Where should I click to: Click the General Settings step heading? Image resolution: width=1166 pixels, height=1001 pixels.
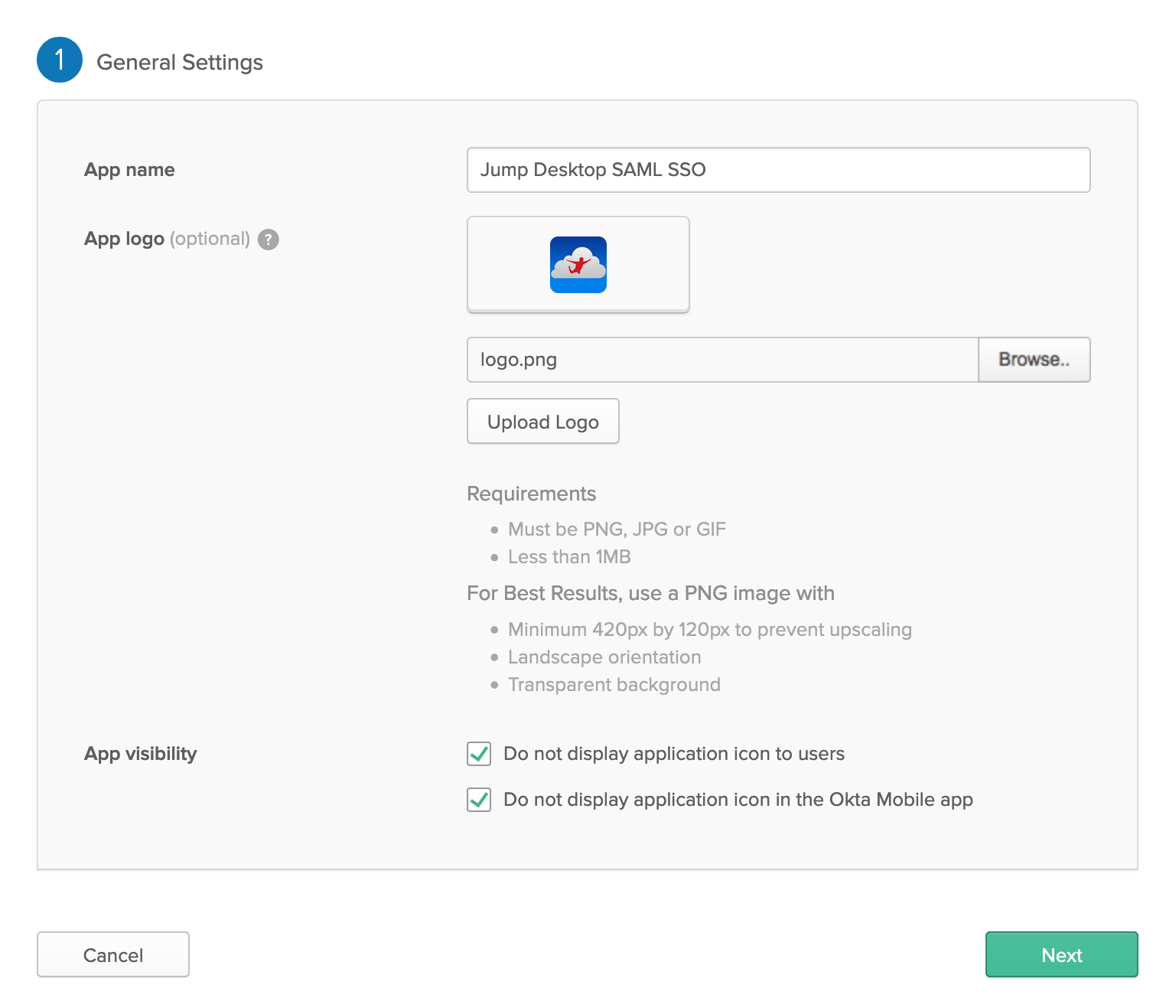pyautogui.click(x=180, y=62)
